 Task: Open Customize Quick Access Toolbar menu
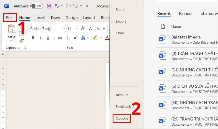[x=87, y=6]
